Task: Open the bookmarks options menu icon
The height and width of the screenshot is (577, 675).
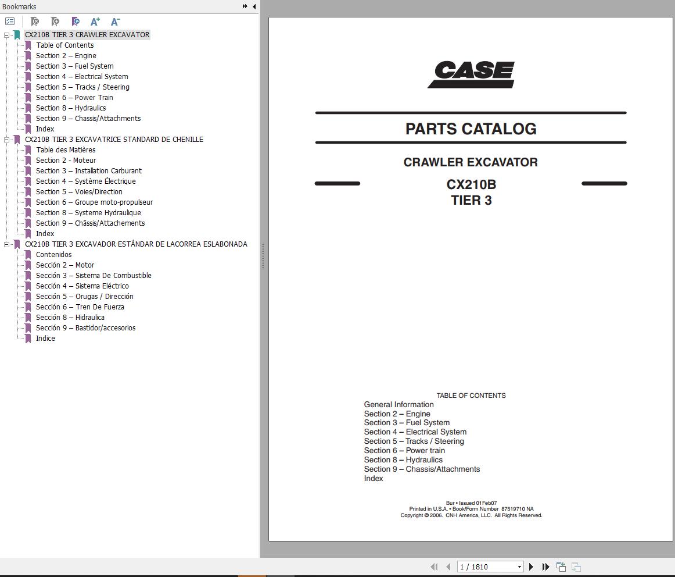Action: point(10,21)
